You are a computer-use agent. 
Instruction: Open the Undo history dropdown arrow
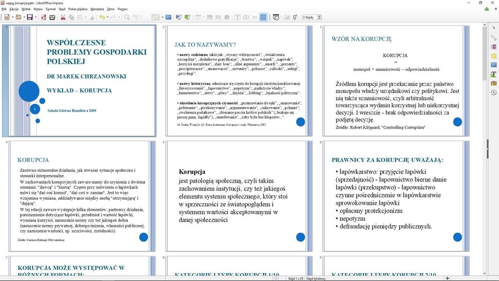108,17
